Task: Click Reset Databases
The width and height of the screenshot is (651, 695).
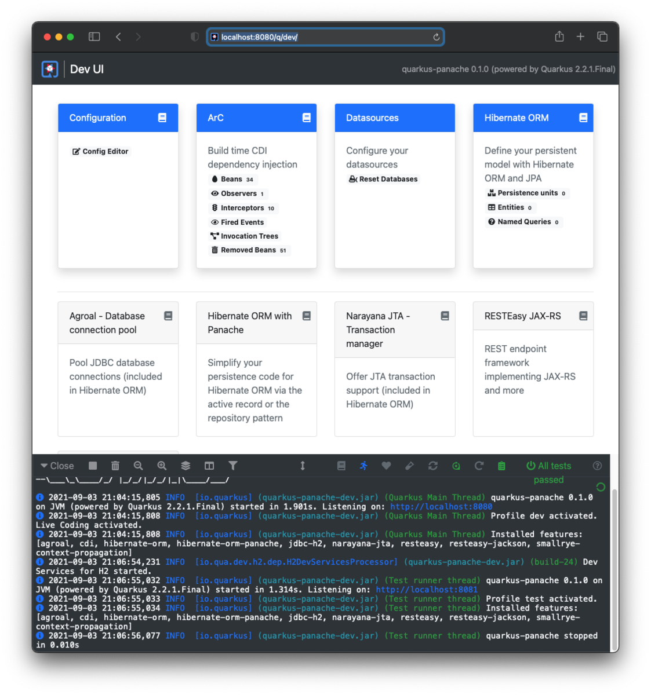Action: (383, 179)
